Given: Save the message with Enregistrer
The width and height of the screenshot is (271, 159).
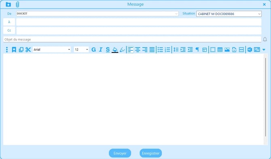Looking at the screenshot, I should coord(151,153).
